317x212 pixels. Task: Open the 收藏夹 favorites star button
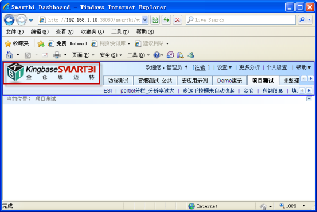pyautogui.click(x=17, y=43)
